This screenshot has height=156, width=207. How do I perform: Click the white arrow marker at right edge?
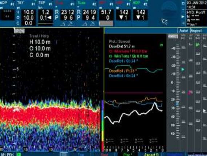(204, 111)
